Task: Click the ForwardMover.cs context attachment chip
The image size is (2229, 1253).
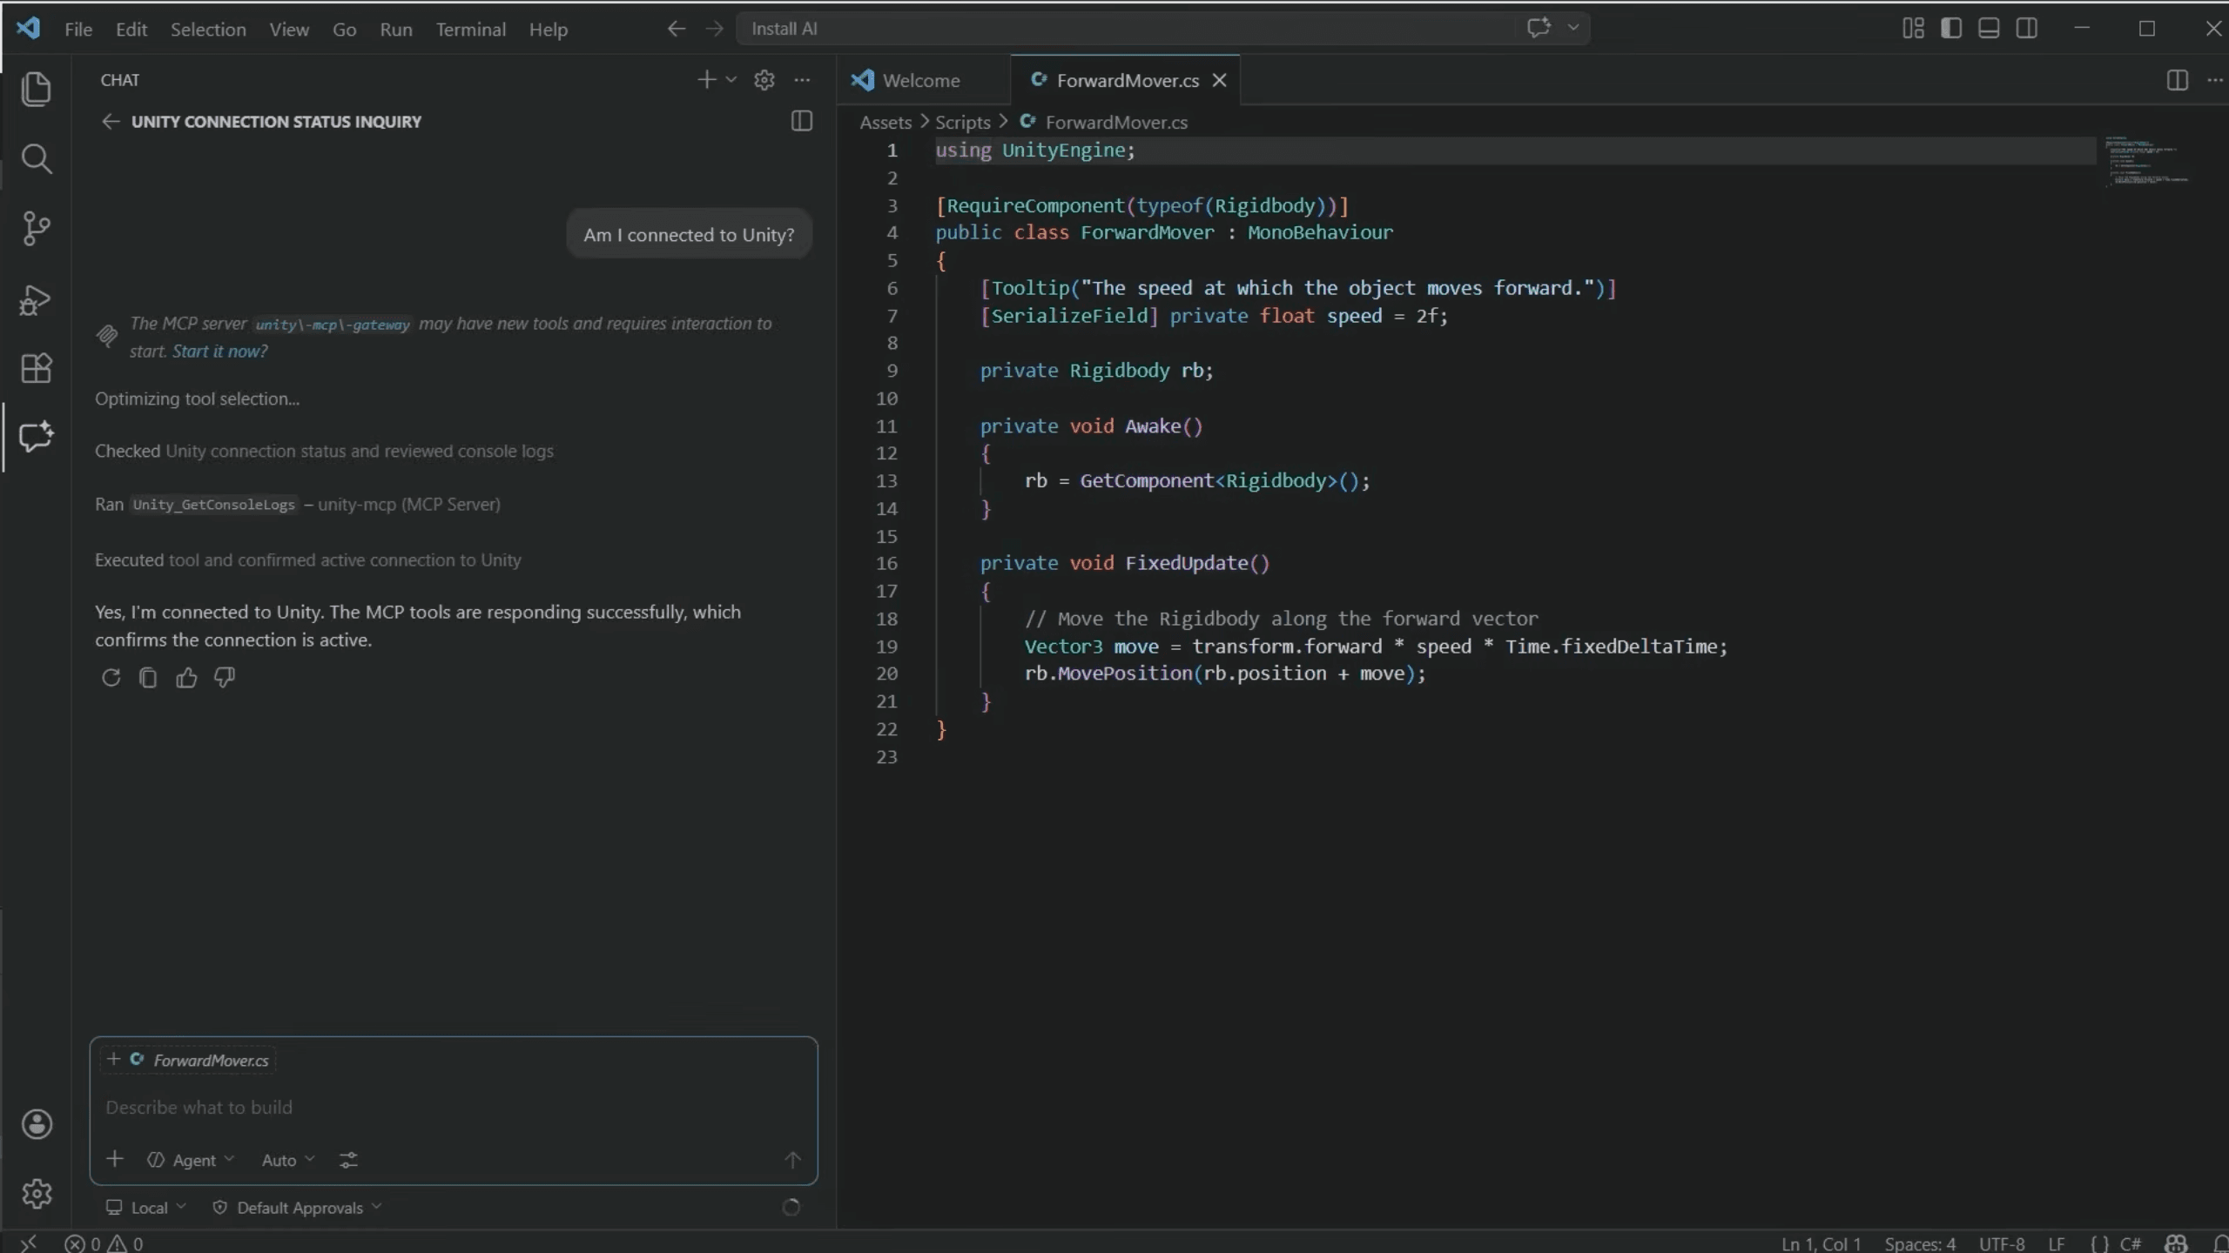Action: point(188,1060)
